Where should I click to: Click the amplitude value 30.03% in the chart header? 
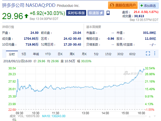[x=86, y=61]
